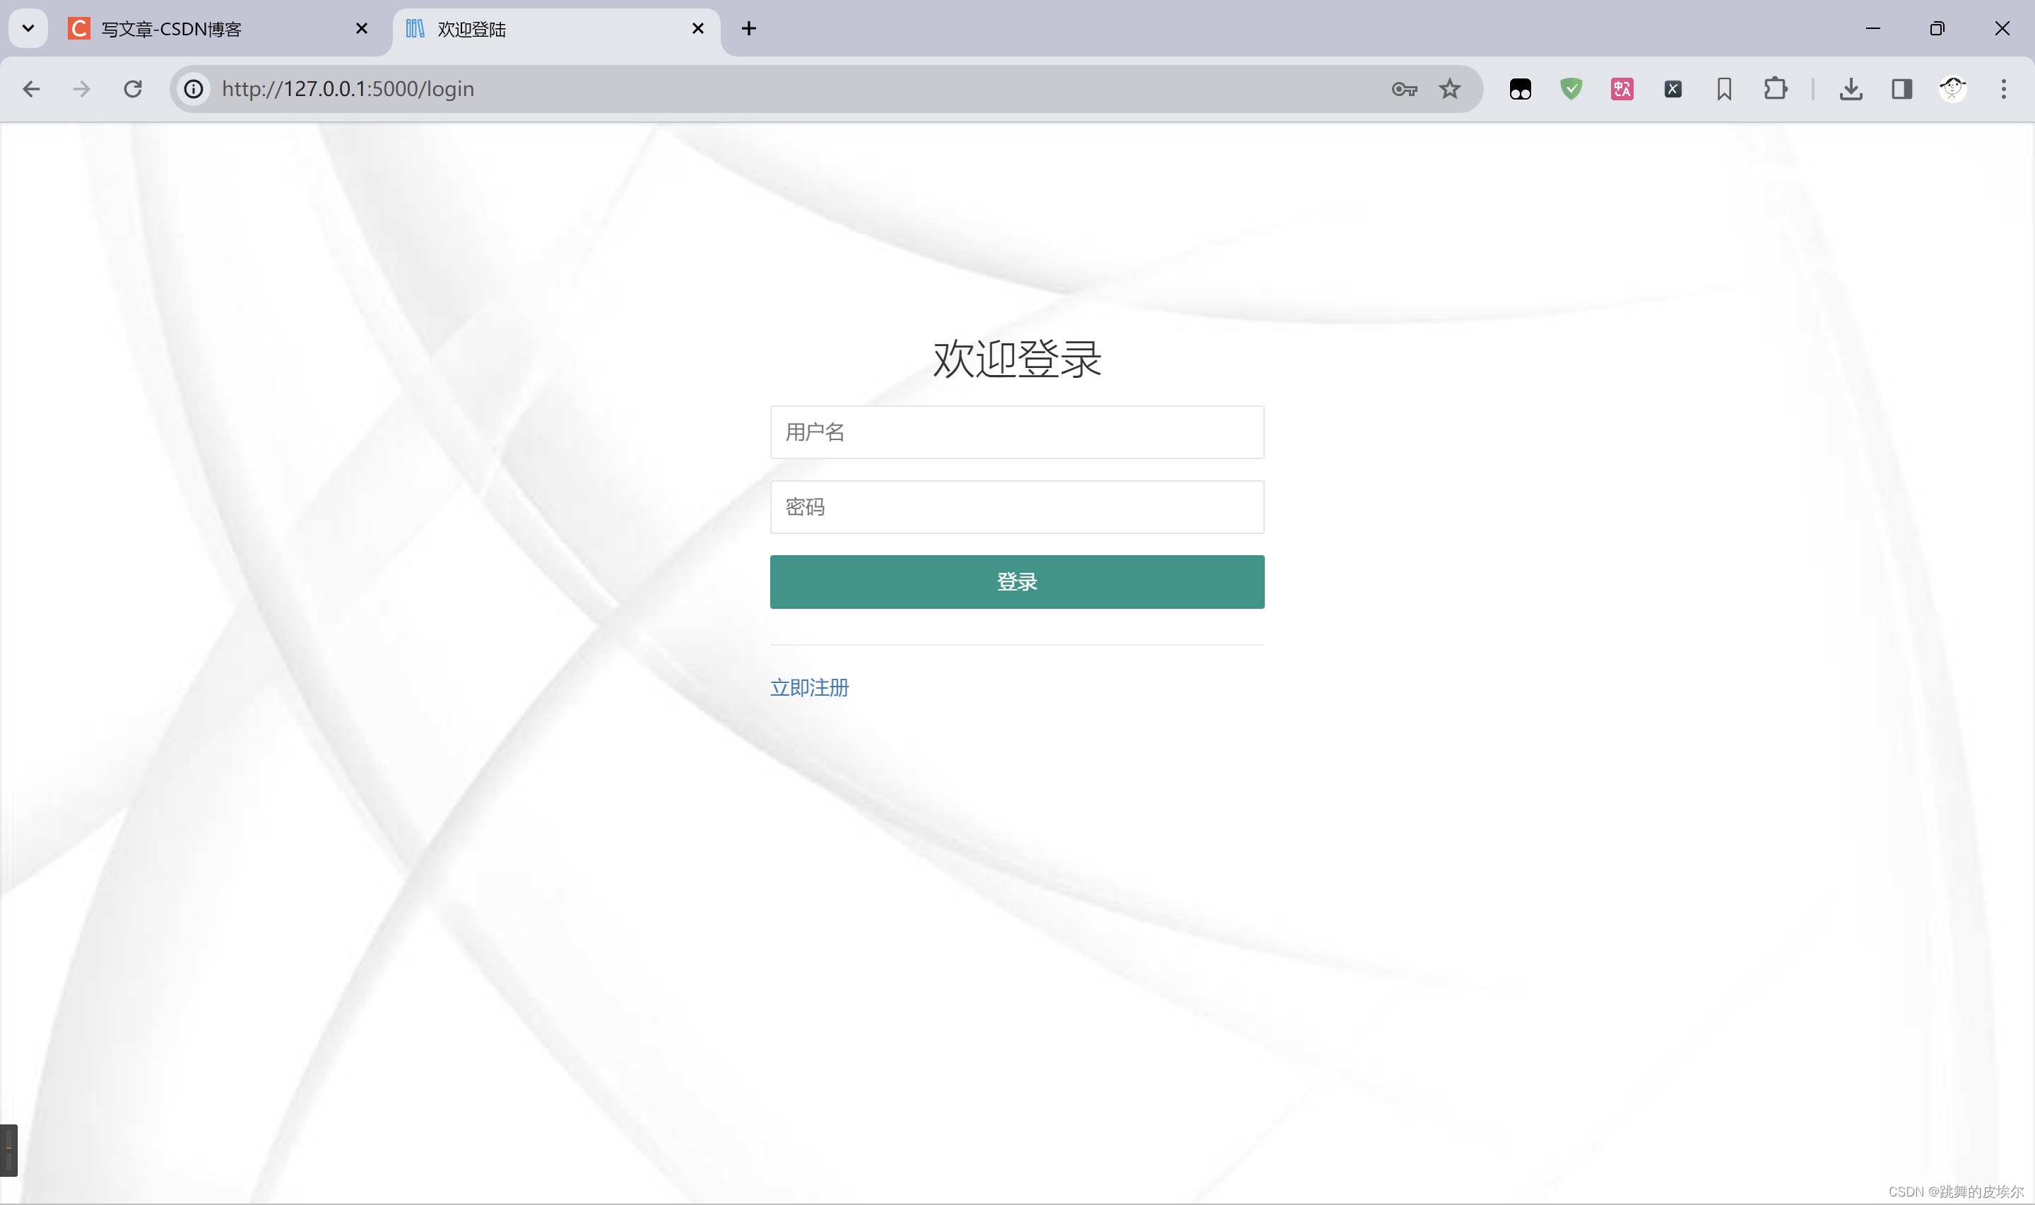This screenshot has width=2035, height=1205.
Task: Open the 立即注册 link
Action: [809, 687]
